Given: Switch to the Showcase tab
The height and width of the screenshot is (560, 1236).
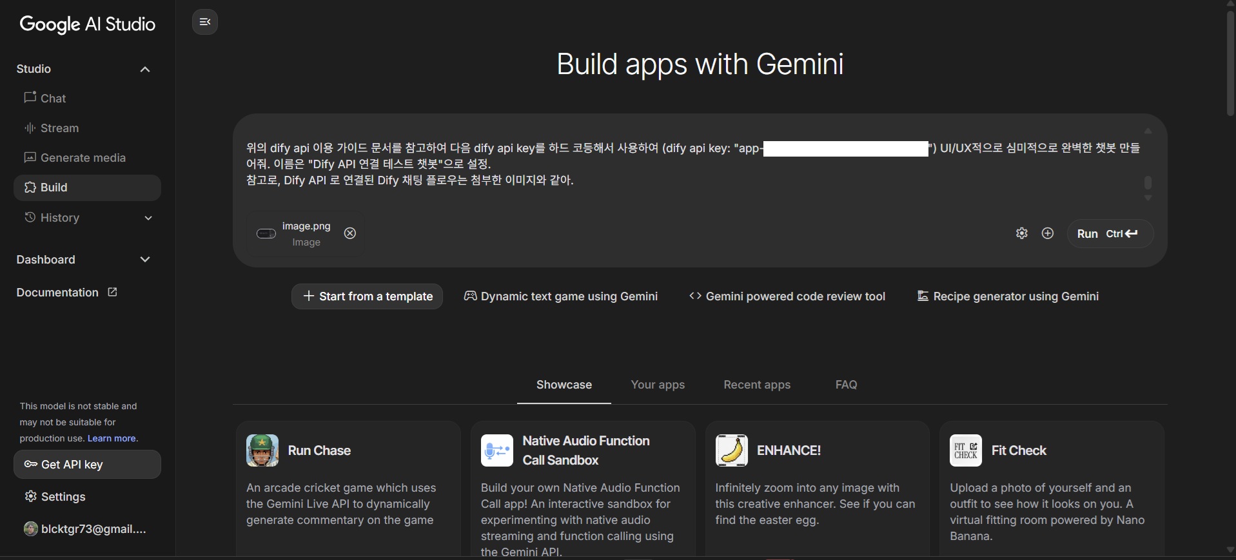Looking at the screenshot, I should coord(564,385).
